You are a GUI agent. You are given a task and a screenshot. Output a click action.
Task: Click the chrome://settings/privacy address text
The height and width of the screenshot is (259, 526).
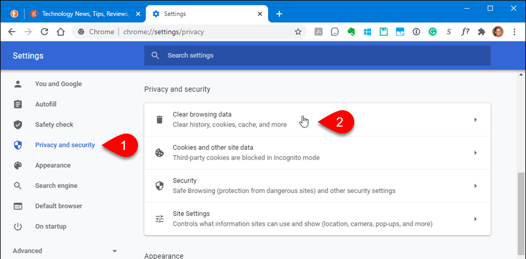[x=164, y=32]
